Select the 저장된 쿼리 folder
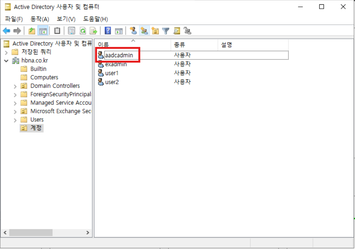Viewport: 355px width, 249px height. [x=36, y=52]
